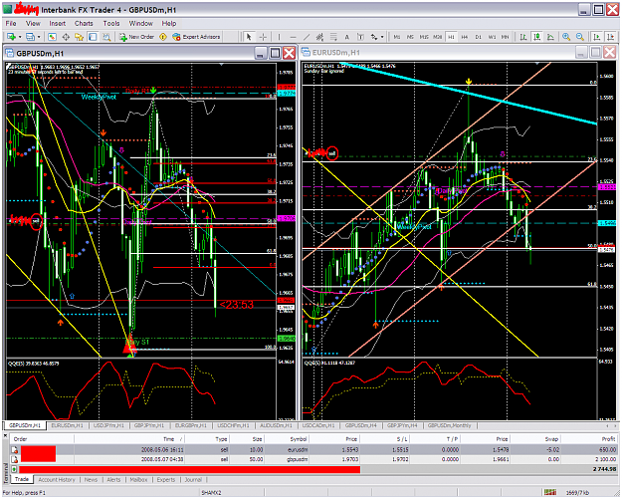Open the Insert menu
The width and height of the screenshot is (622, 499).
pyautogui.click(x=58, y=24)
